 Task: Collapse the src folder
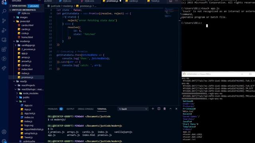coord(24,101)
